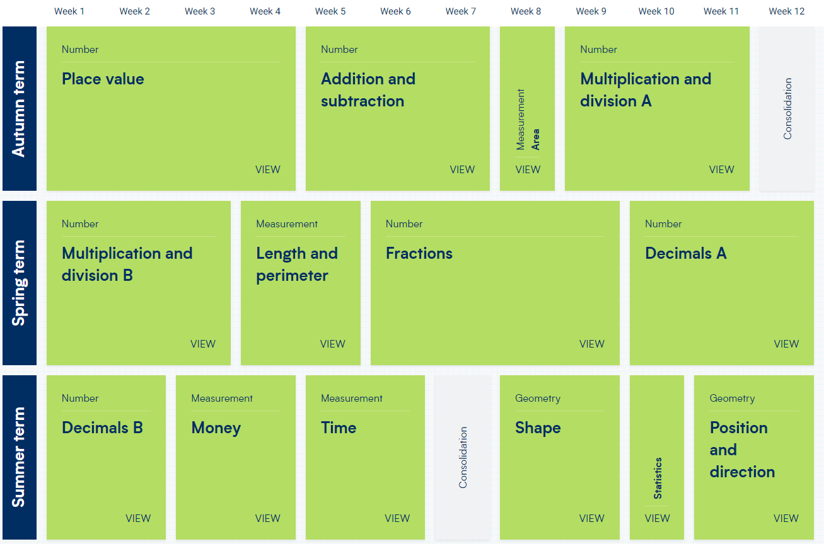
Task: Select the Spring term row label
Action: [x=20, y=283]
